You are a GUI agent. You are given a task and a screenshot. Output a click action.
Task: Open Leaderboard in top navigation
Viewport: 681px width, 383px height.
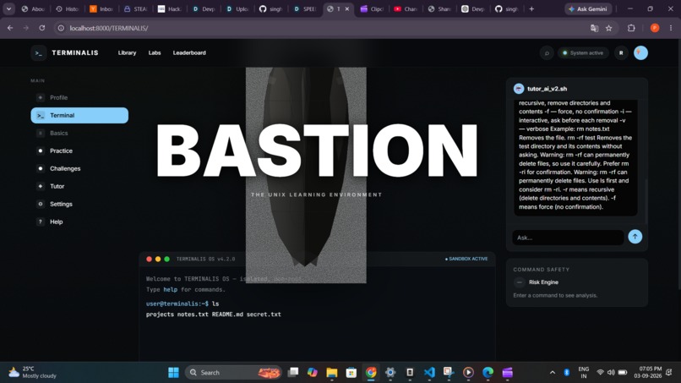189,53
